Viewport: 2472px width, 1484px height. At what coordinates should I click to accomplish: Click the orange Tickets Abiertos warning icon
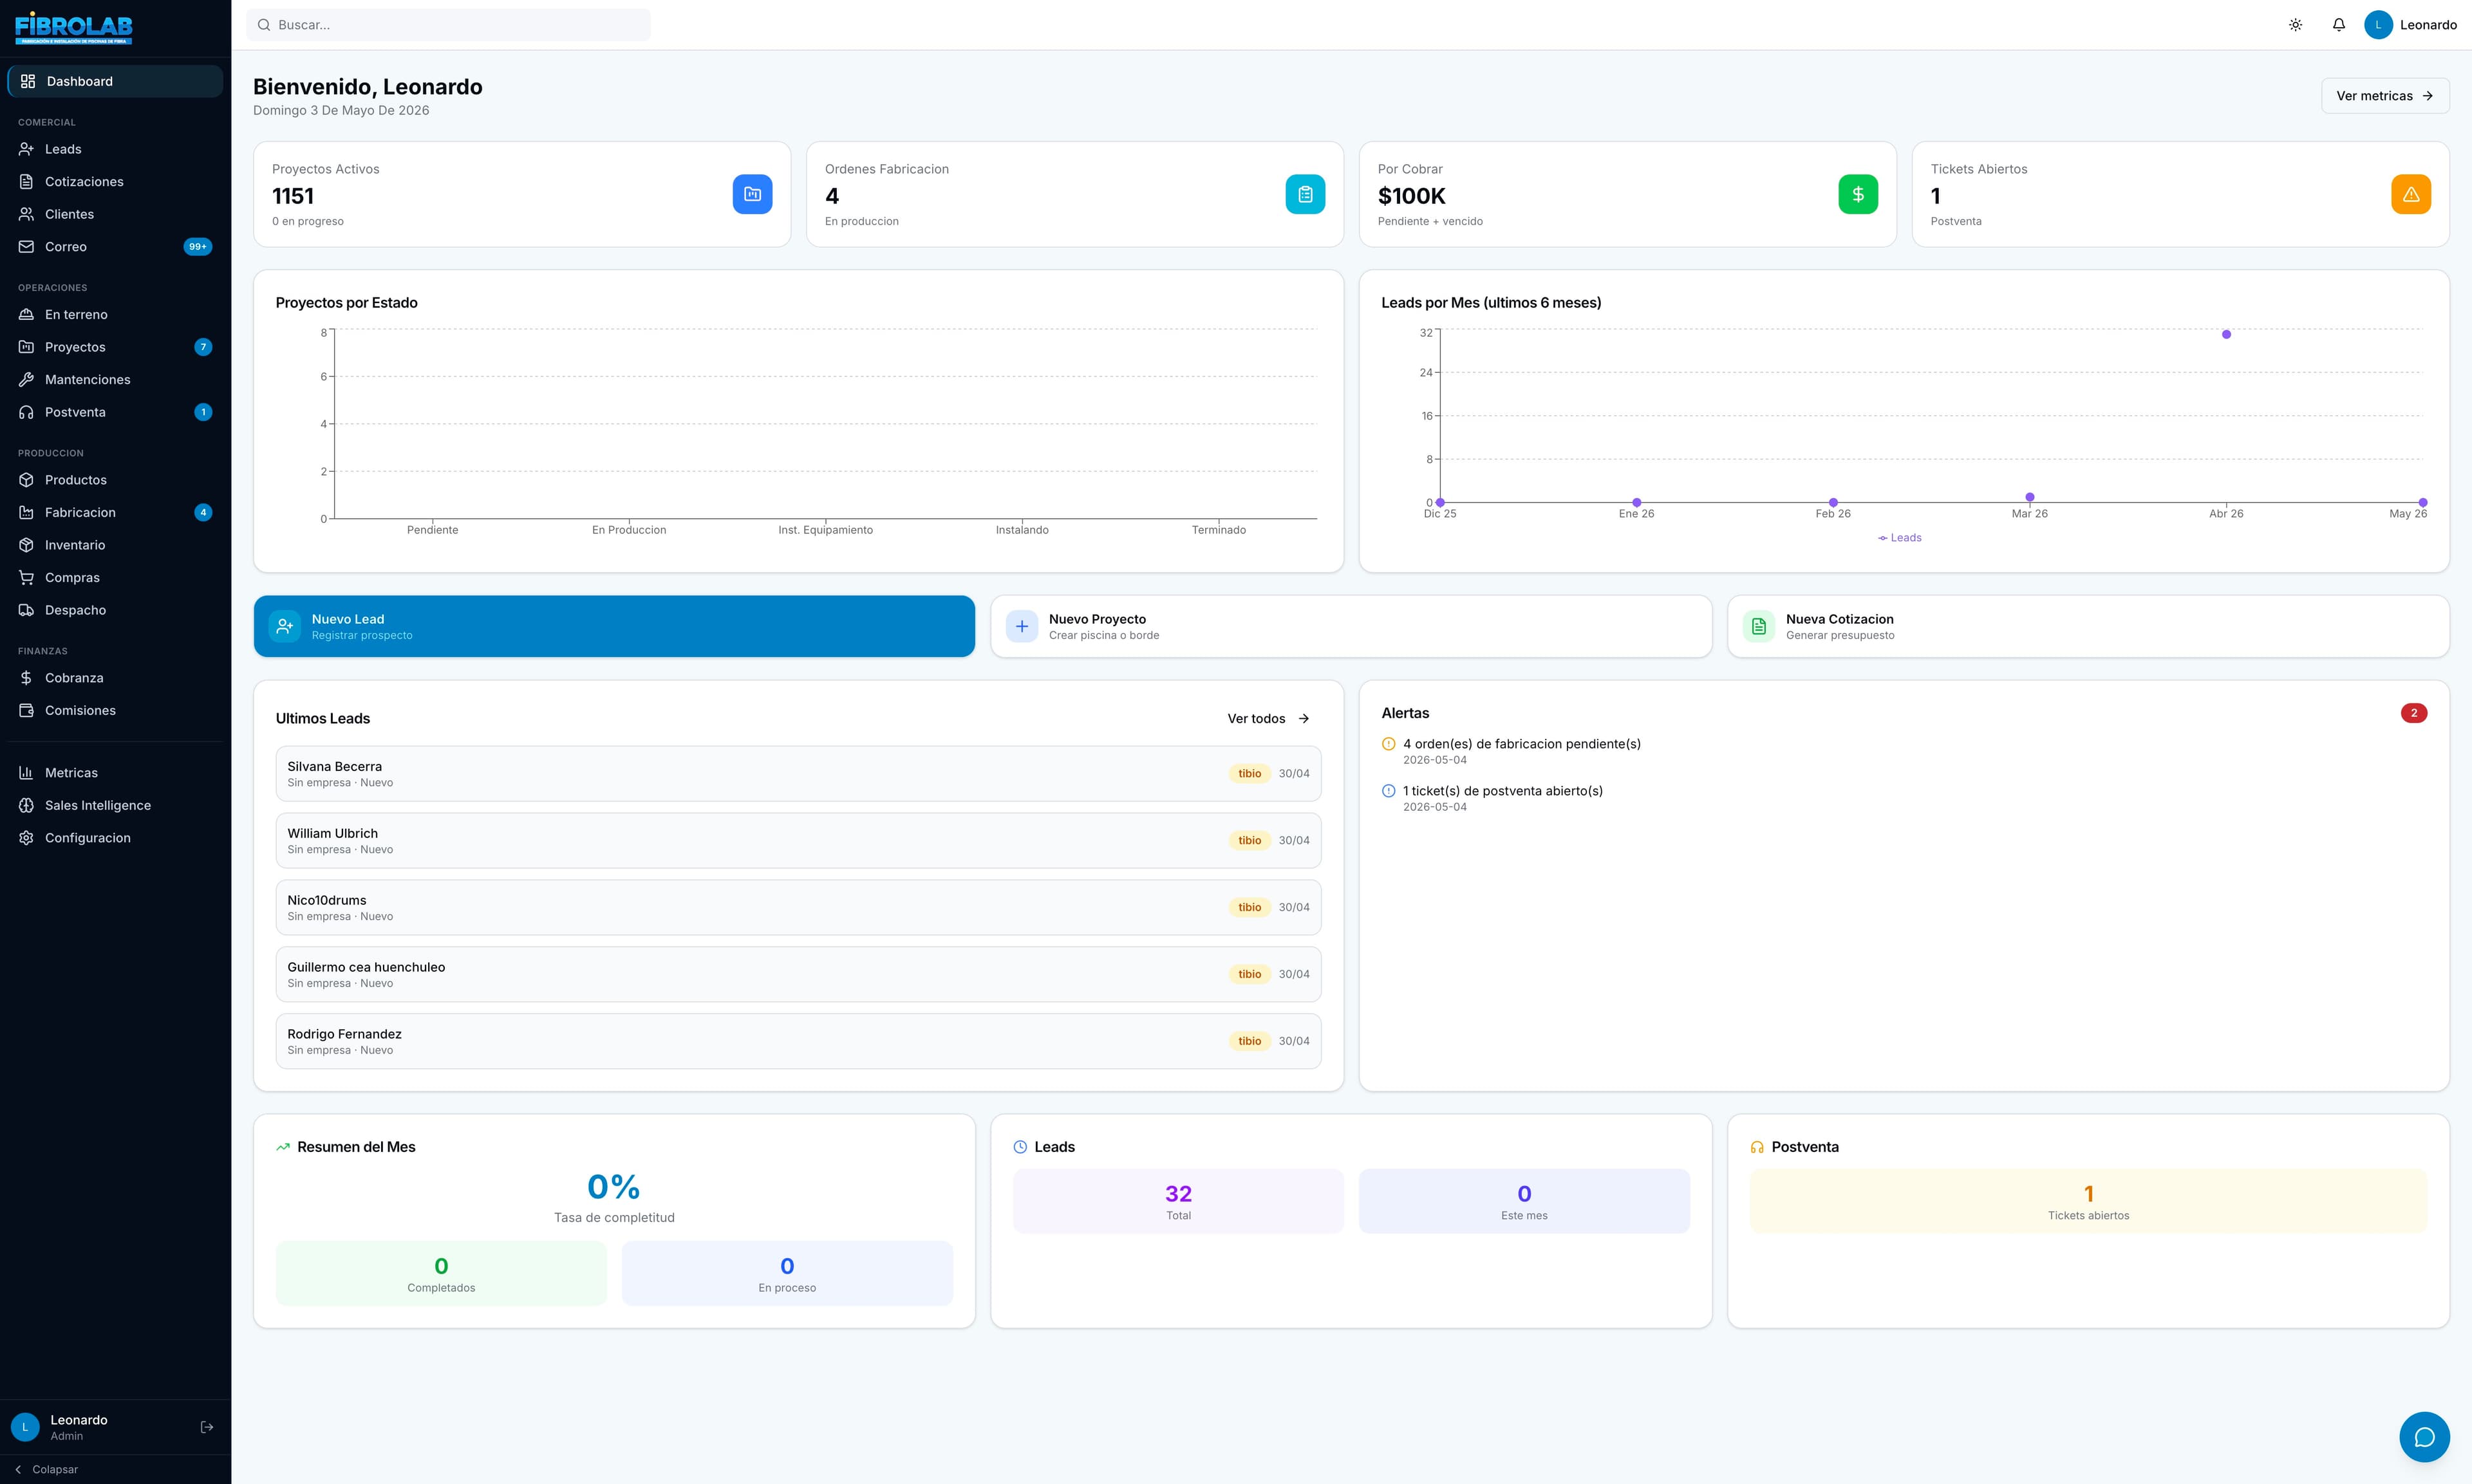(x=2411, y=194)
